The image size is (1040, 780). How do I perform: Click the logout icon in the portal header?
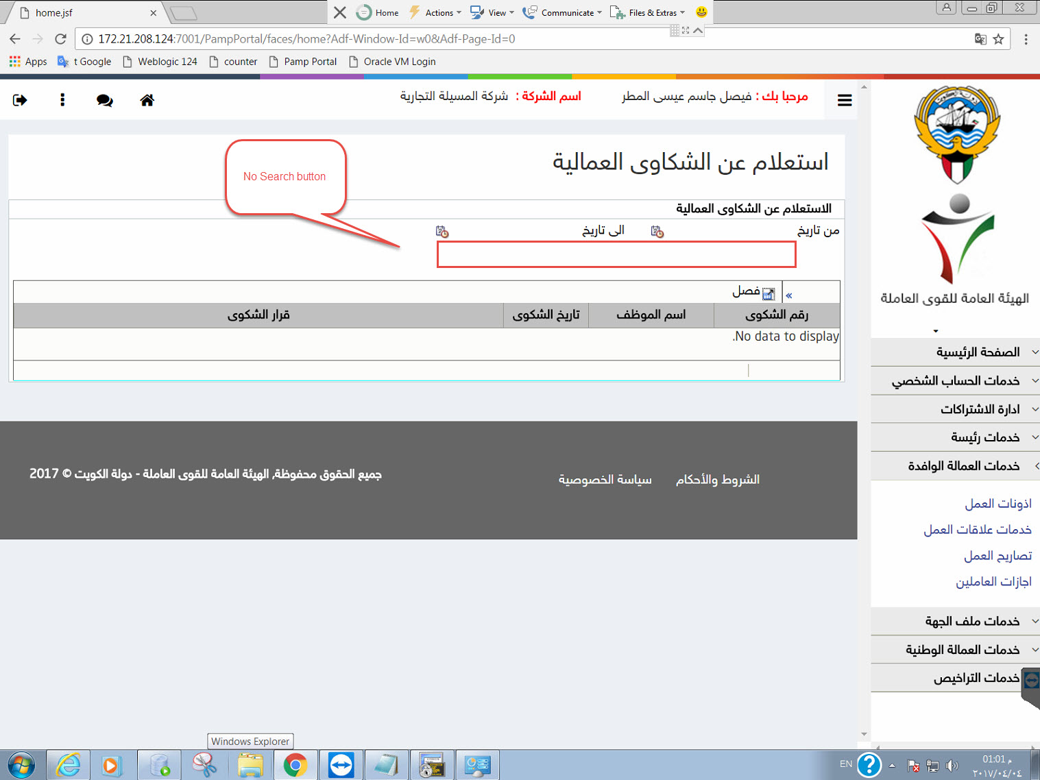click(20, 100)
